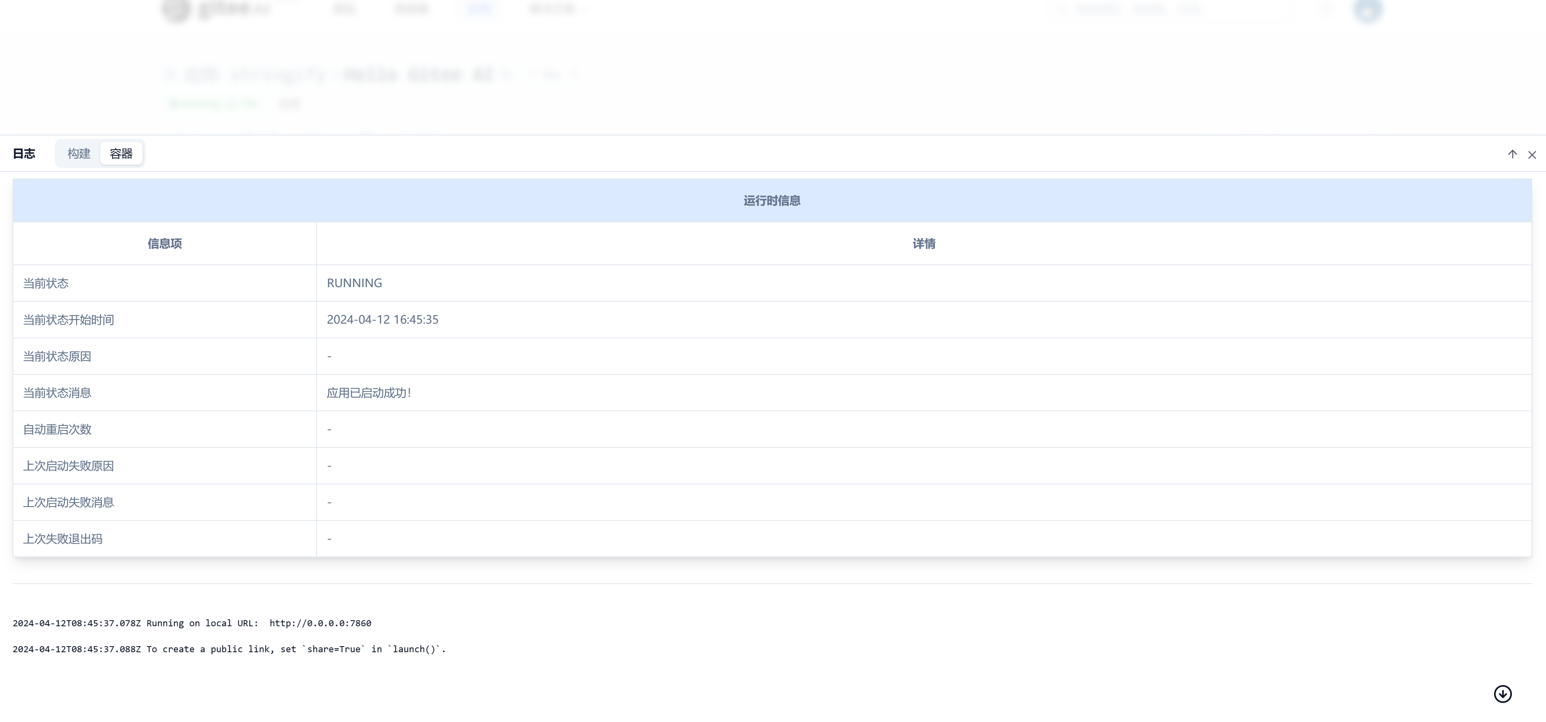Select the 当前状态消息 row label
1546x722 pixels.
57,393
